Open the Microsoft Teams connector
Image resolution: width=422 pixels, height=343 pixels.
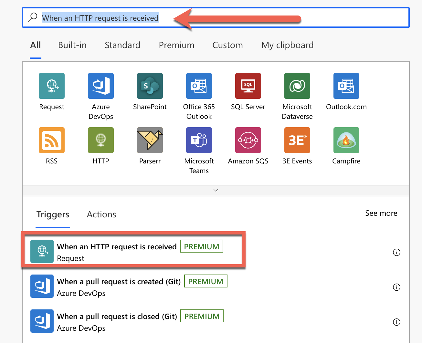[199, 140]
